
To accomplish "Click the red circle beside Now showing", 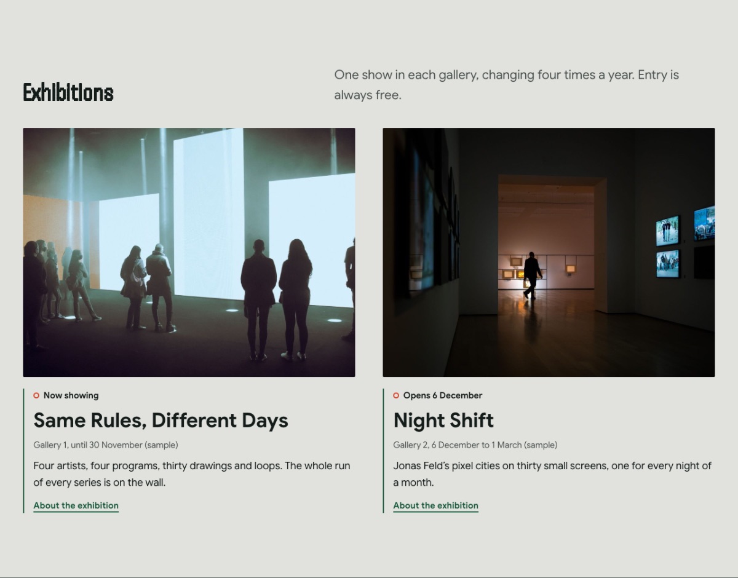I will click(x=36, y=395).
